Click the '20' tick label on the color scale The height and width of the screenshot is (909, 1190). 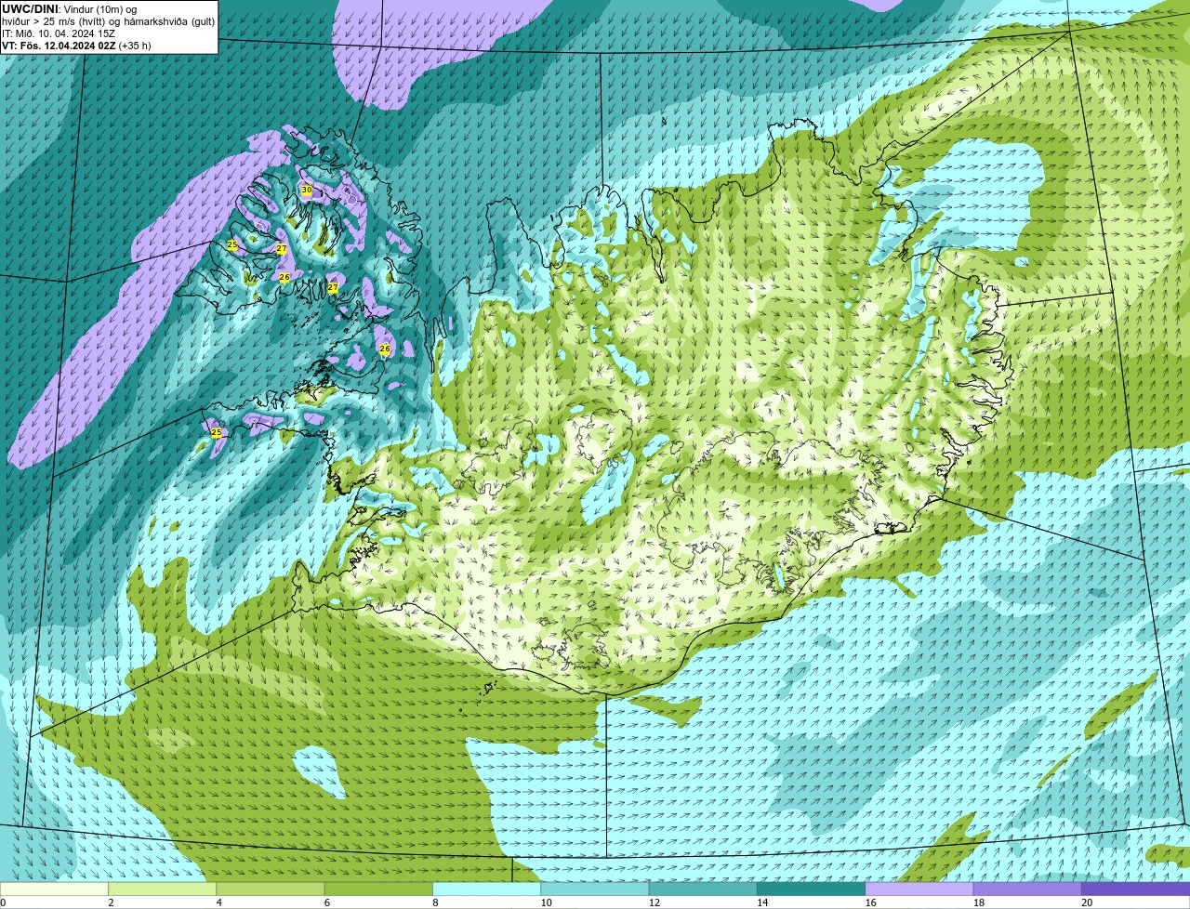[x=1087, y=902]
